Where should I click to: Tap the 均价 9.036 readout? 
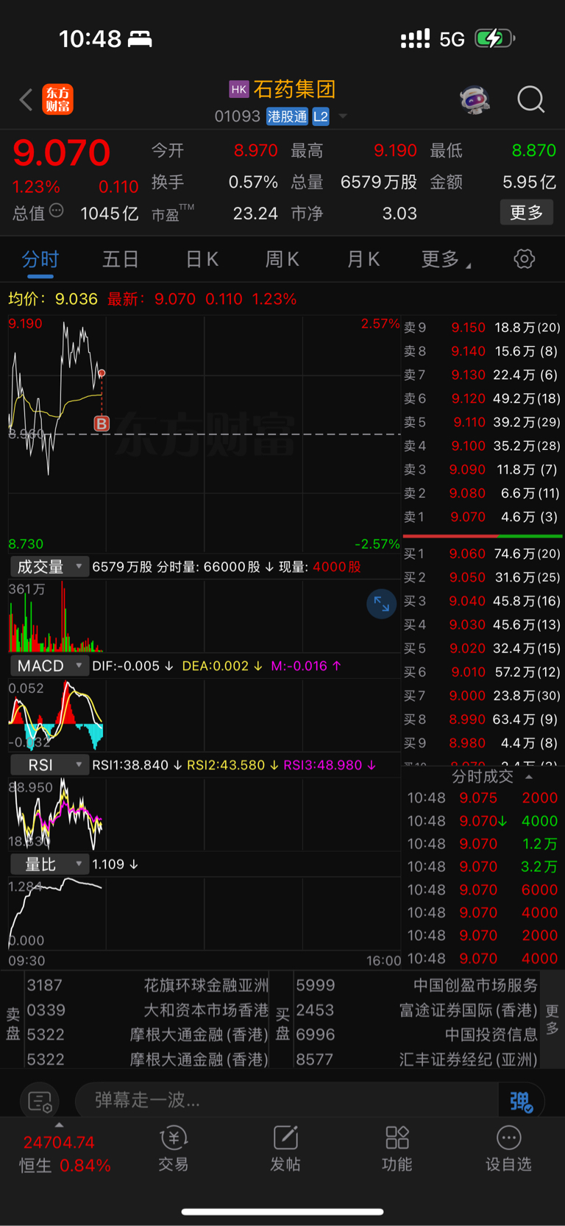53,299
